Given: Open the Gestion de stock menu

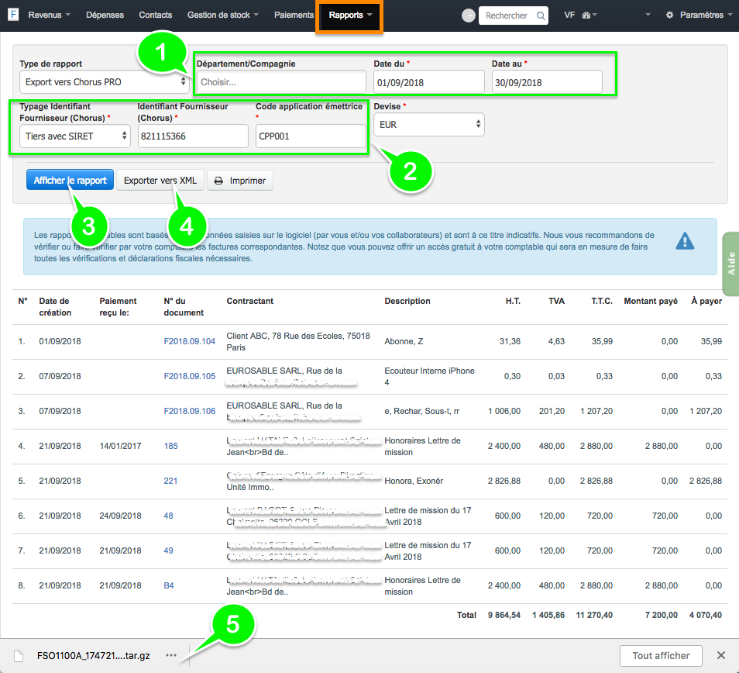Looking at the screenshot, I should [223, 16].
